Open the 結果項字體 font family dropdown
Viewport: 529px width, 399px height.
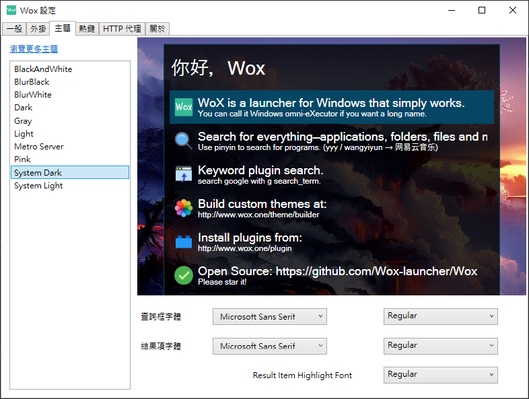[x=270, y=346]
